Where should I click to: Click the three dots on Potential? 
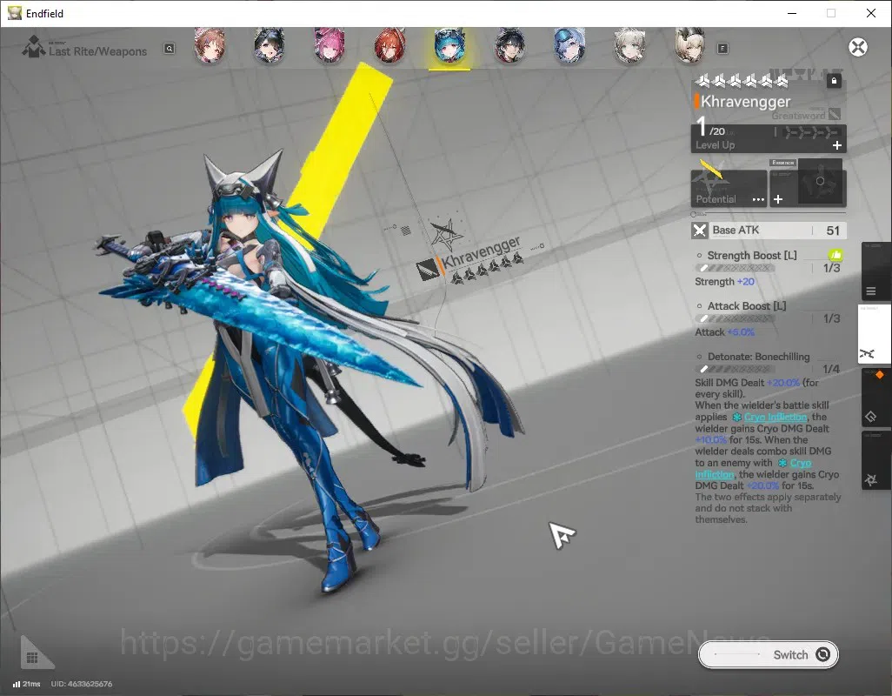(x=758, y=200)
